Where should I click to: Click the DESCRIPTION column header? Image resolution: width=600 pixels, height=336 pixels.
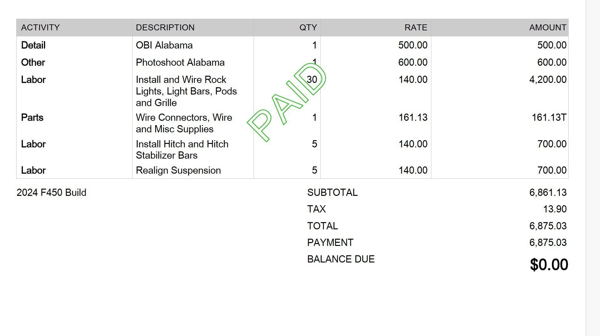165,28
